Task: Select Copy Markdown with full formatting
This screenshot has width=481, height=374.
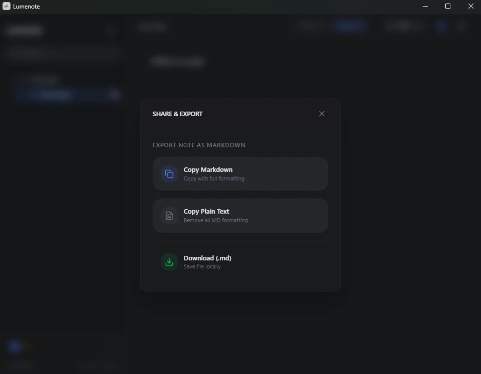Action: pyautogui.click(x=240, y=173)
